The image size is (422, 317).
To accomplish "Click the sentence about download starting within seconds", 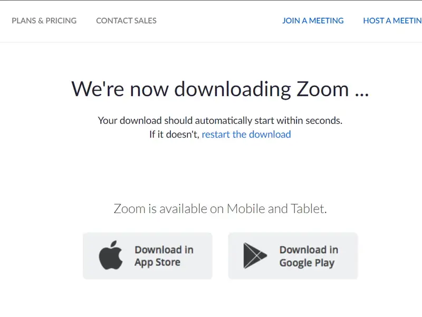I will pyautogui.click(x=220, y=121).
